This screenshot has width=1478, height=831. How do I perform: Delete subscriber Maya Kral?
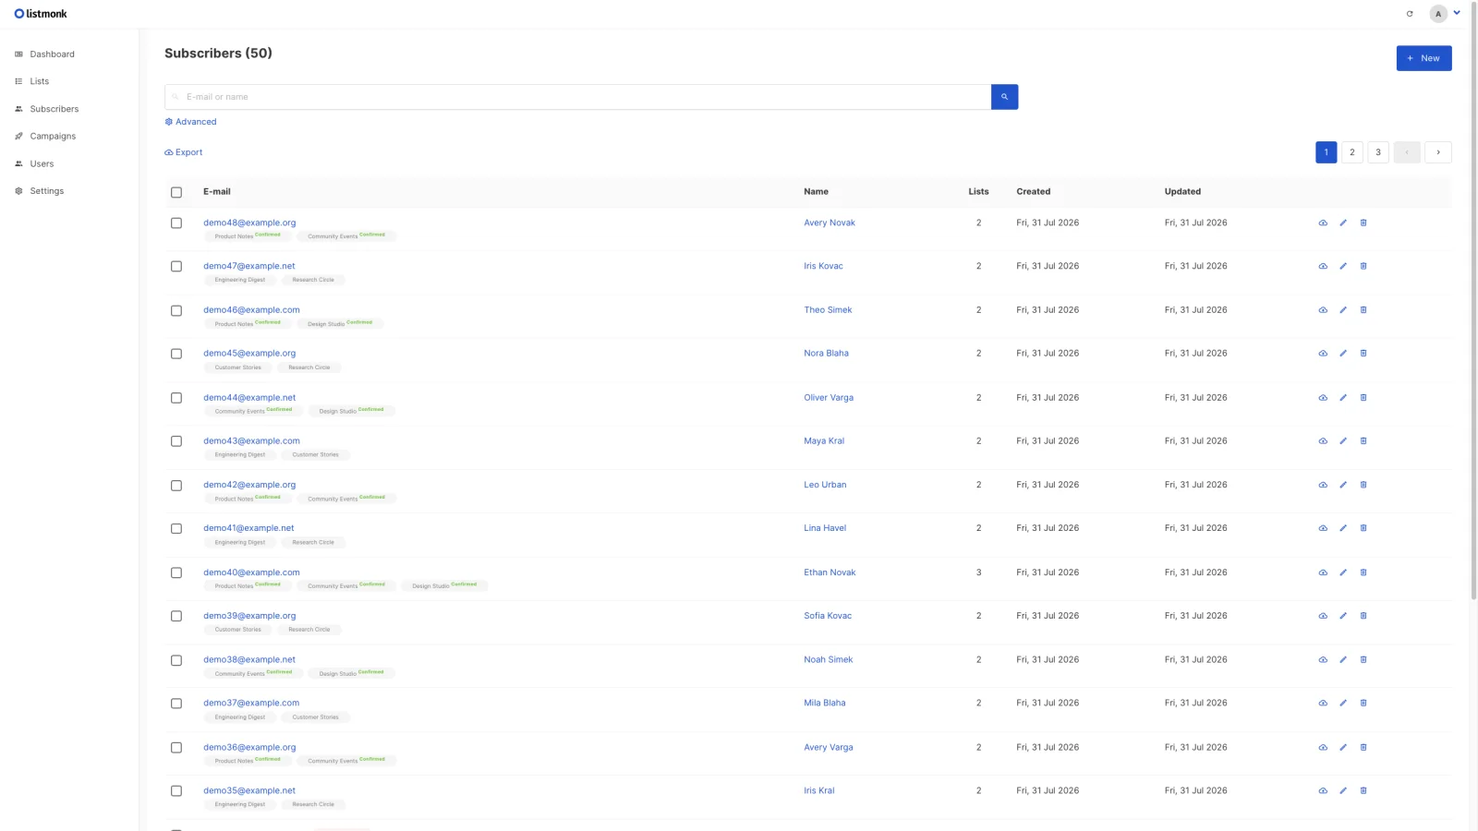pyautogui.click(x=1363, y=441)
